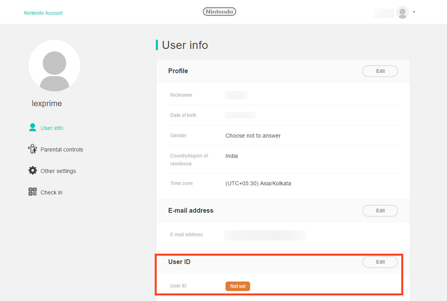The height and width of the screenshot is (301, 447).
Task: Open the Check in menu item
Action: pos(51,192)
